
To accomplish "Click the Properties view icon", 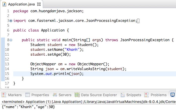I will (27, 95).
